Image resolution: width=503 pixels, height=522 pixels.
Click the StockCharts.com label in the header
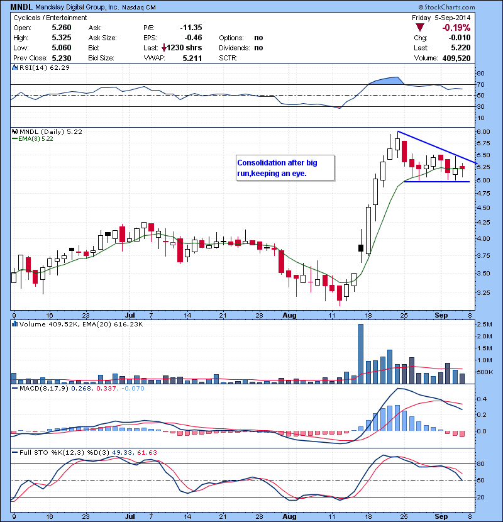pyautogui.click(x=447, y=7)
